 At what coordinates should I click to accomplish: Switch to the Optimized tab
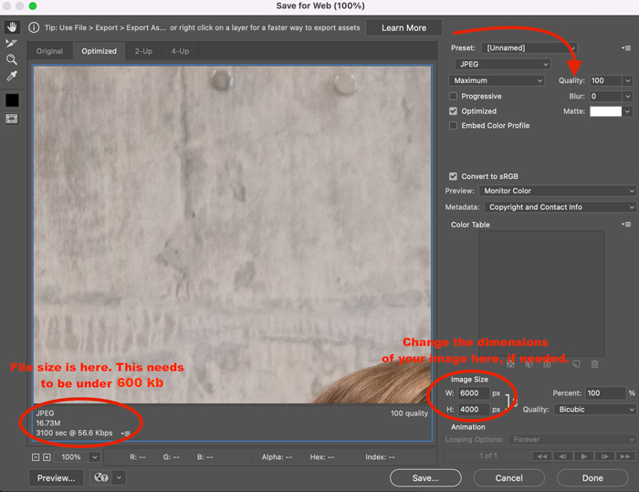(x=99, y=51)
